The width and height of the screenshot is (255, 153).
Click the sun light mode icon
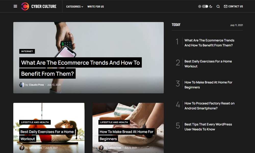200,6
